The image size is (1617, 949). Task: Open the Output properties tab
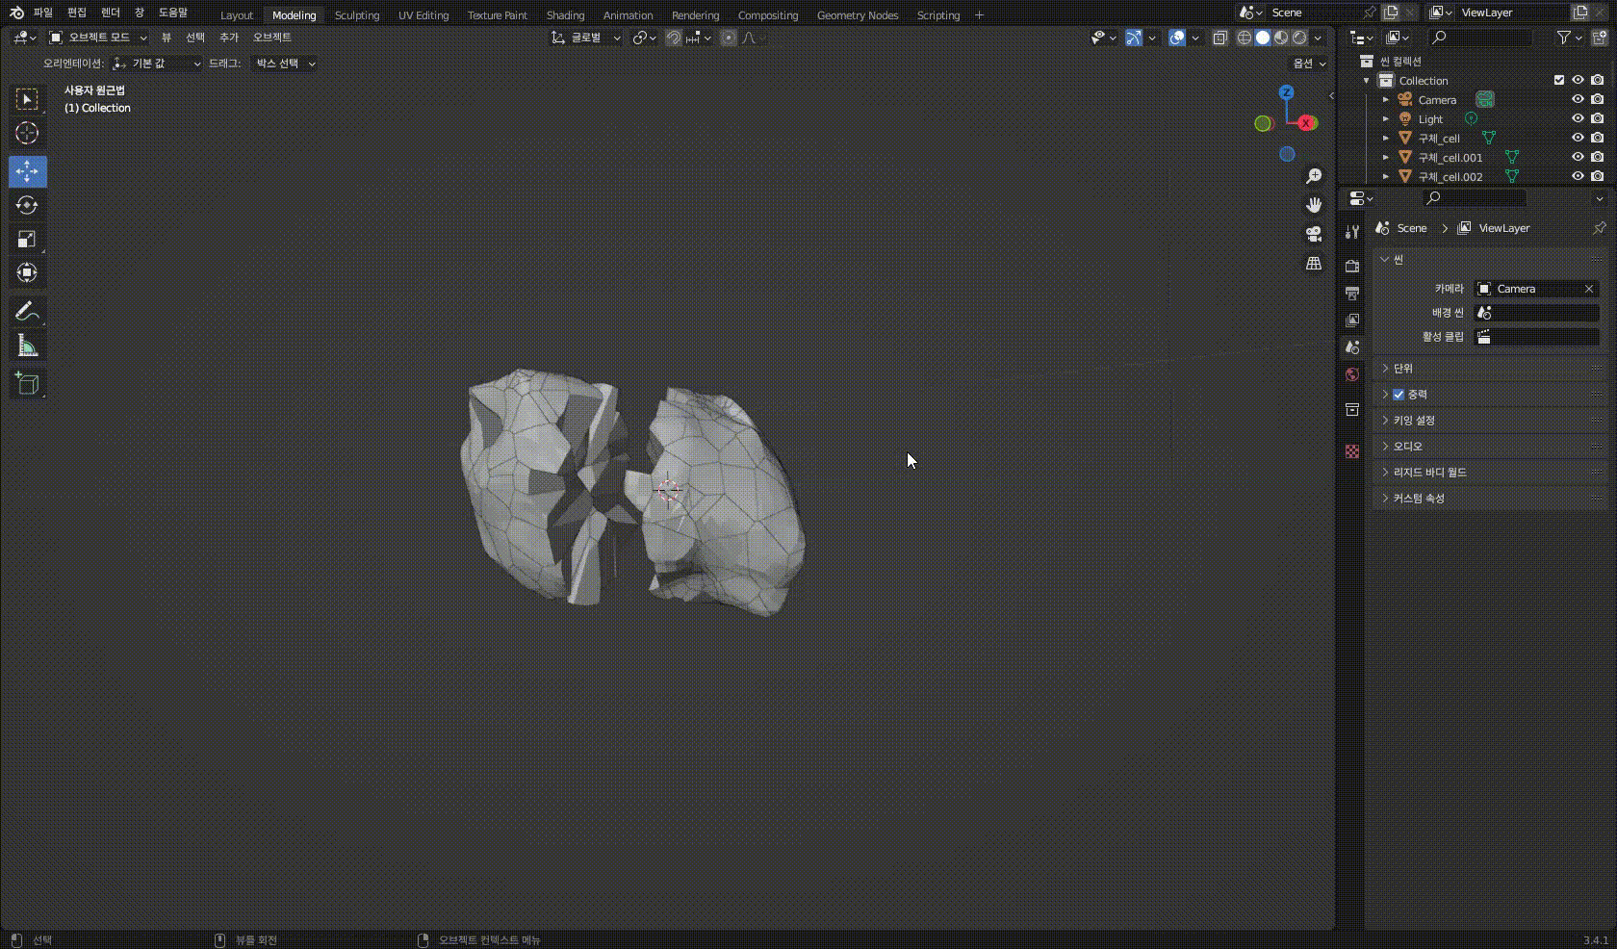pyautogui.click(x=1351, y=294)
